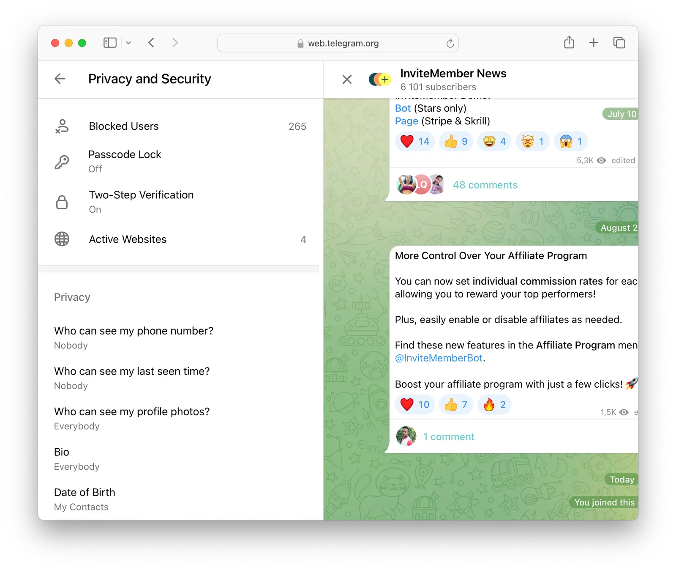Open the Bot (Stars only) link
Image resolution: width=676 pixels, height=570 pixels.
[403, 108]
